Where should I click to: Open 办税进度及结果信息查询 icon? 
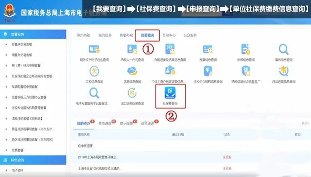(170, 49)
